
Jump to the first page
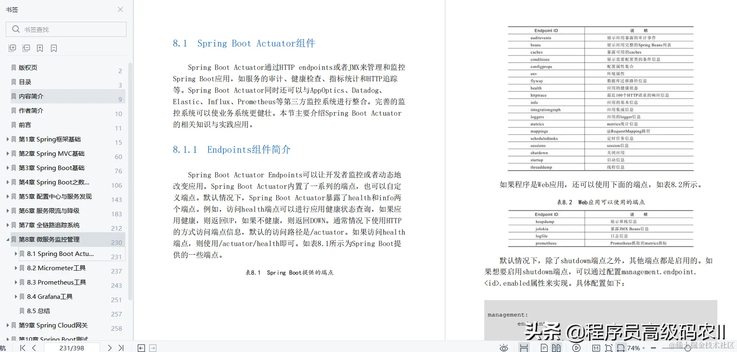[23, 348]
